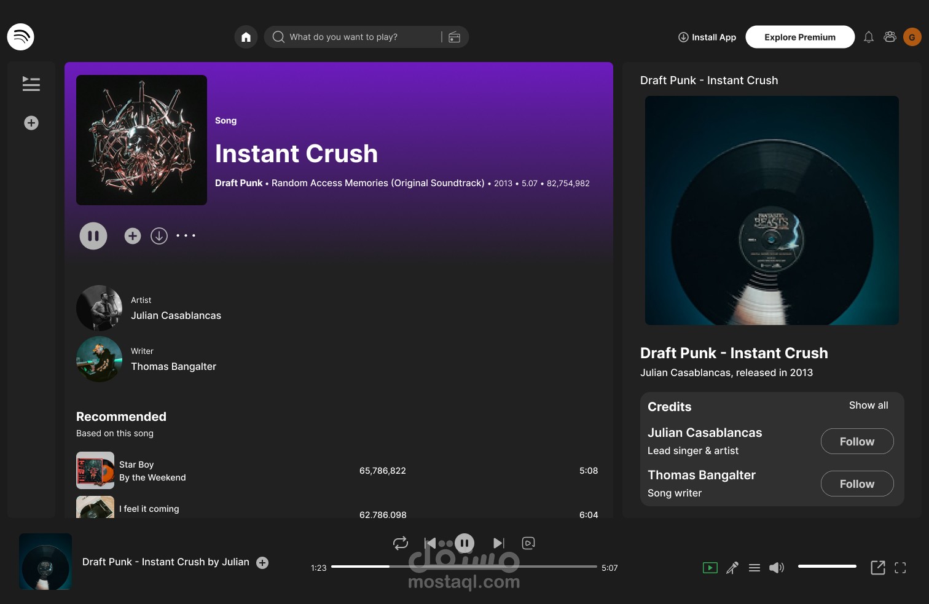Image resolution: width=929 pixels, height=604 pixels.
Task: Add now-playing track with bottom plus icon
Action: coord(262,563)
